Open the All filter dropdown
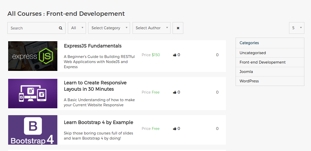Image resolution: width=311 pixels, height=151 pixels. [77, 28]
